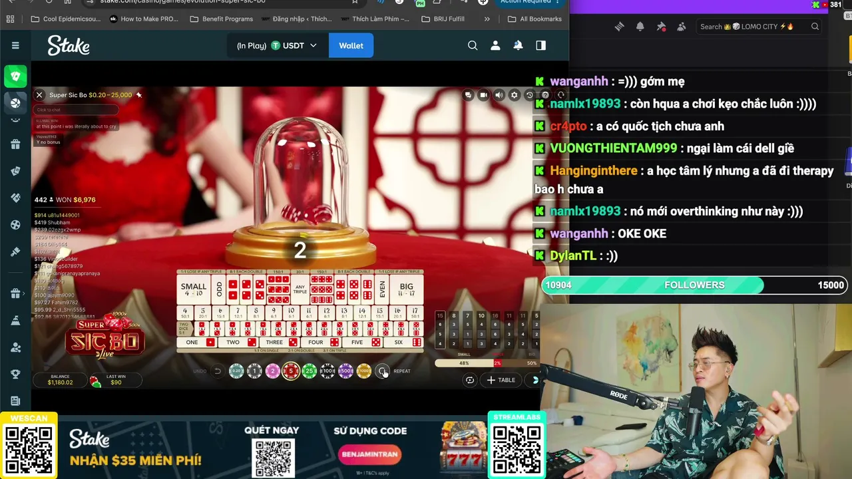Select the green 25 chip
The height and width of the screenshot is (479, 852).
309,371
